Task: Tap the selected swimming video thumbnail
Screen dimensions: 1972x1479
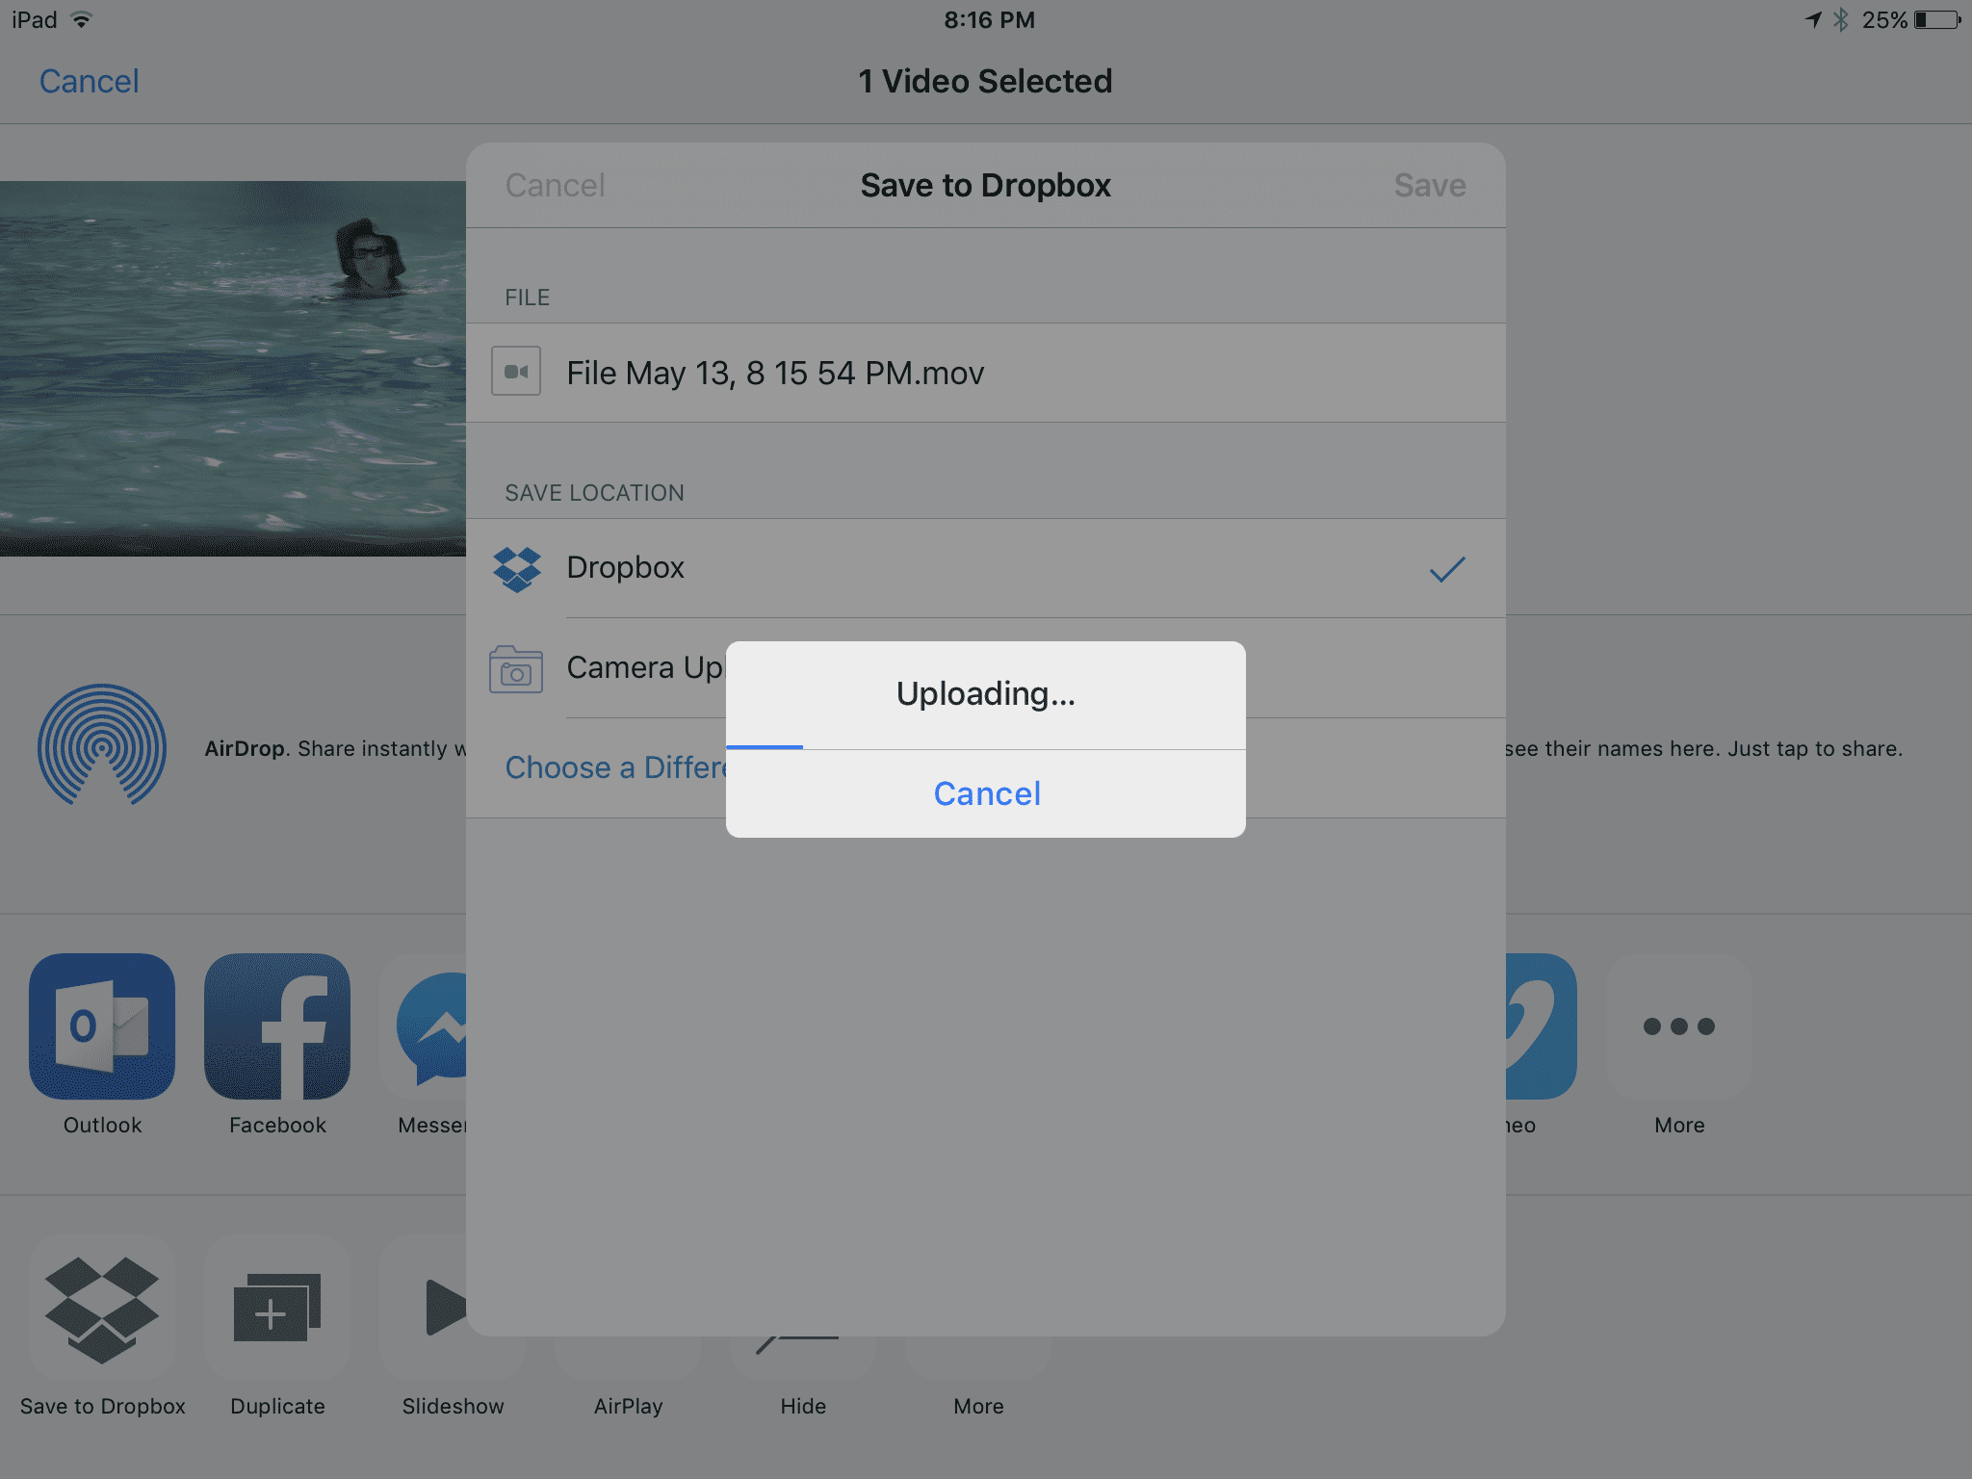Action: tap(233, 369)
